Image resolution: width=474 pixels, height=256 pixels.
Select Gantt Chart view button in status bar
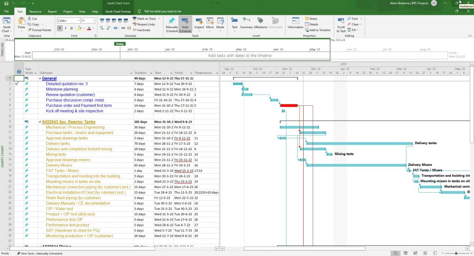[395, 253]
